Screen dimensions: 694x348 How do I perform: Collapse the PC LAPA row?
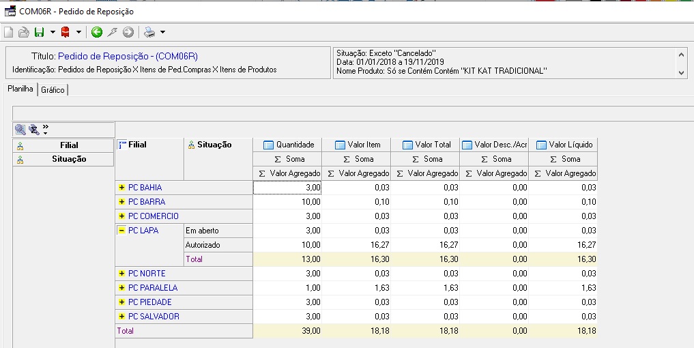pyautogui.click(x=121, y=230)
